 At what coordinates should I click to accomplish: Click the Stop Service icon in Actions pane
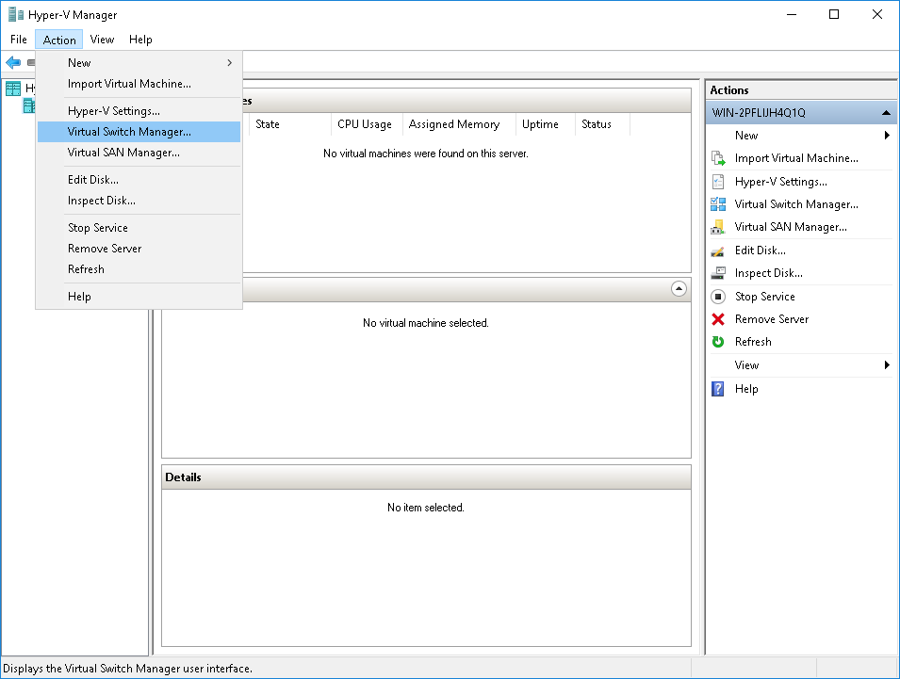[x=718, y=297]
